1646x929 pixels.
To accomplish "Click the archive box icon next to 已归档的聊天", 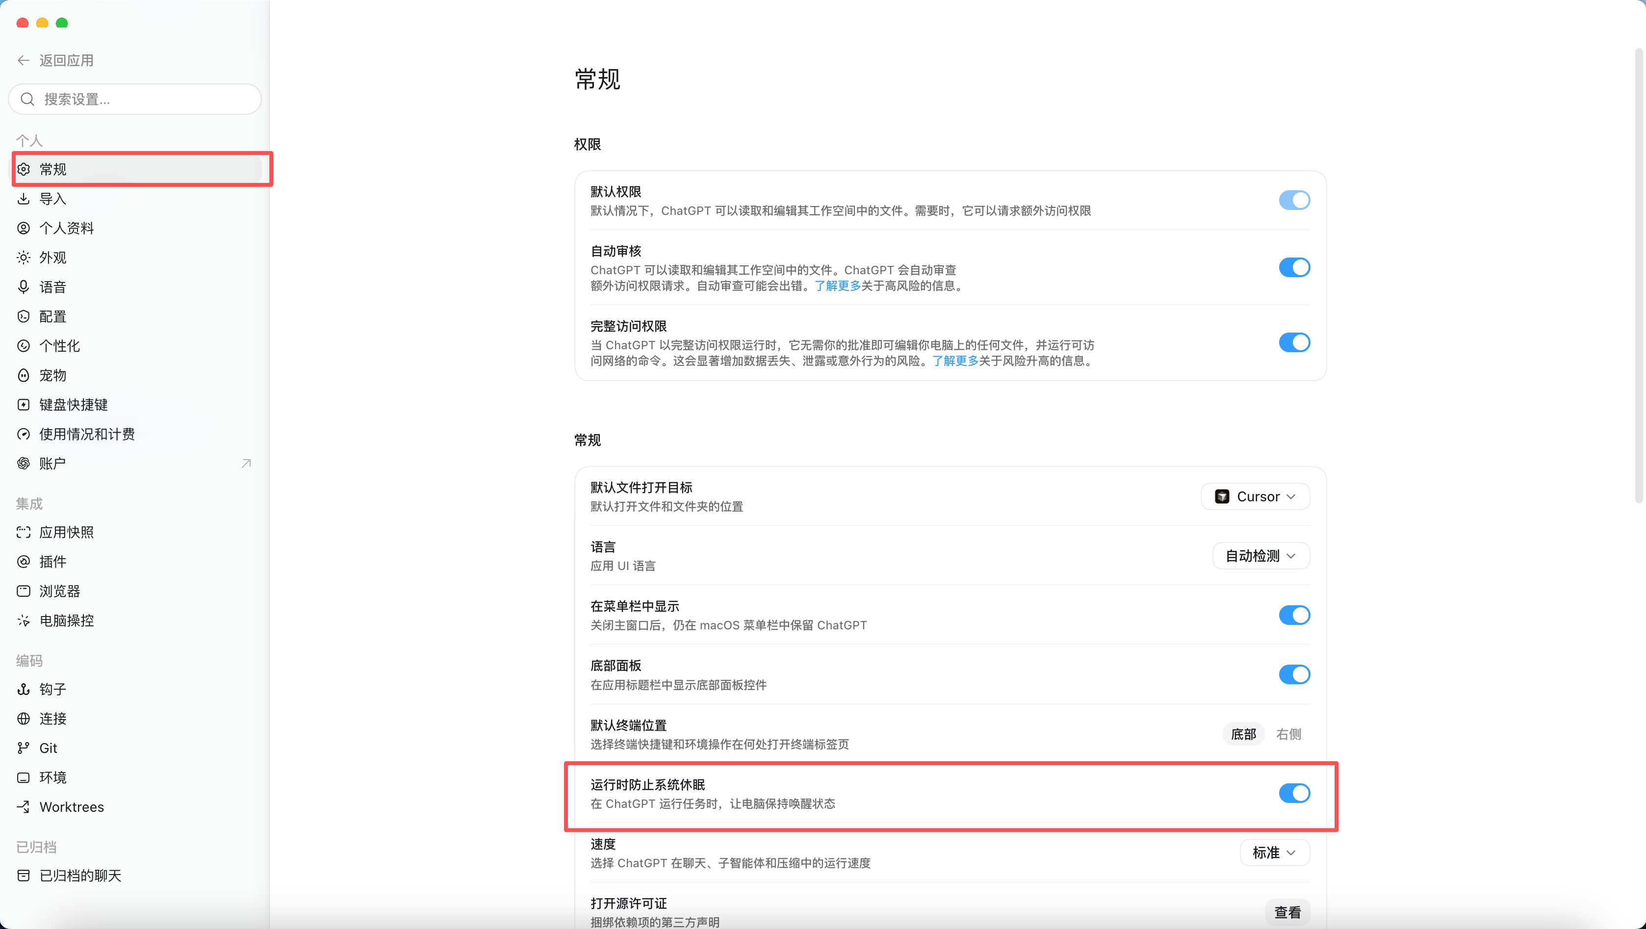I will [x=24, y=876].
